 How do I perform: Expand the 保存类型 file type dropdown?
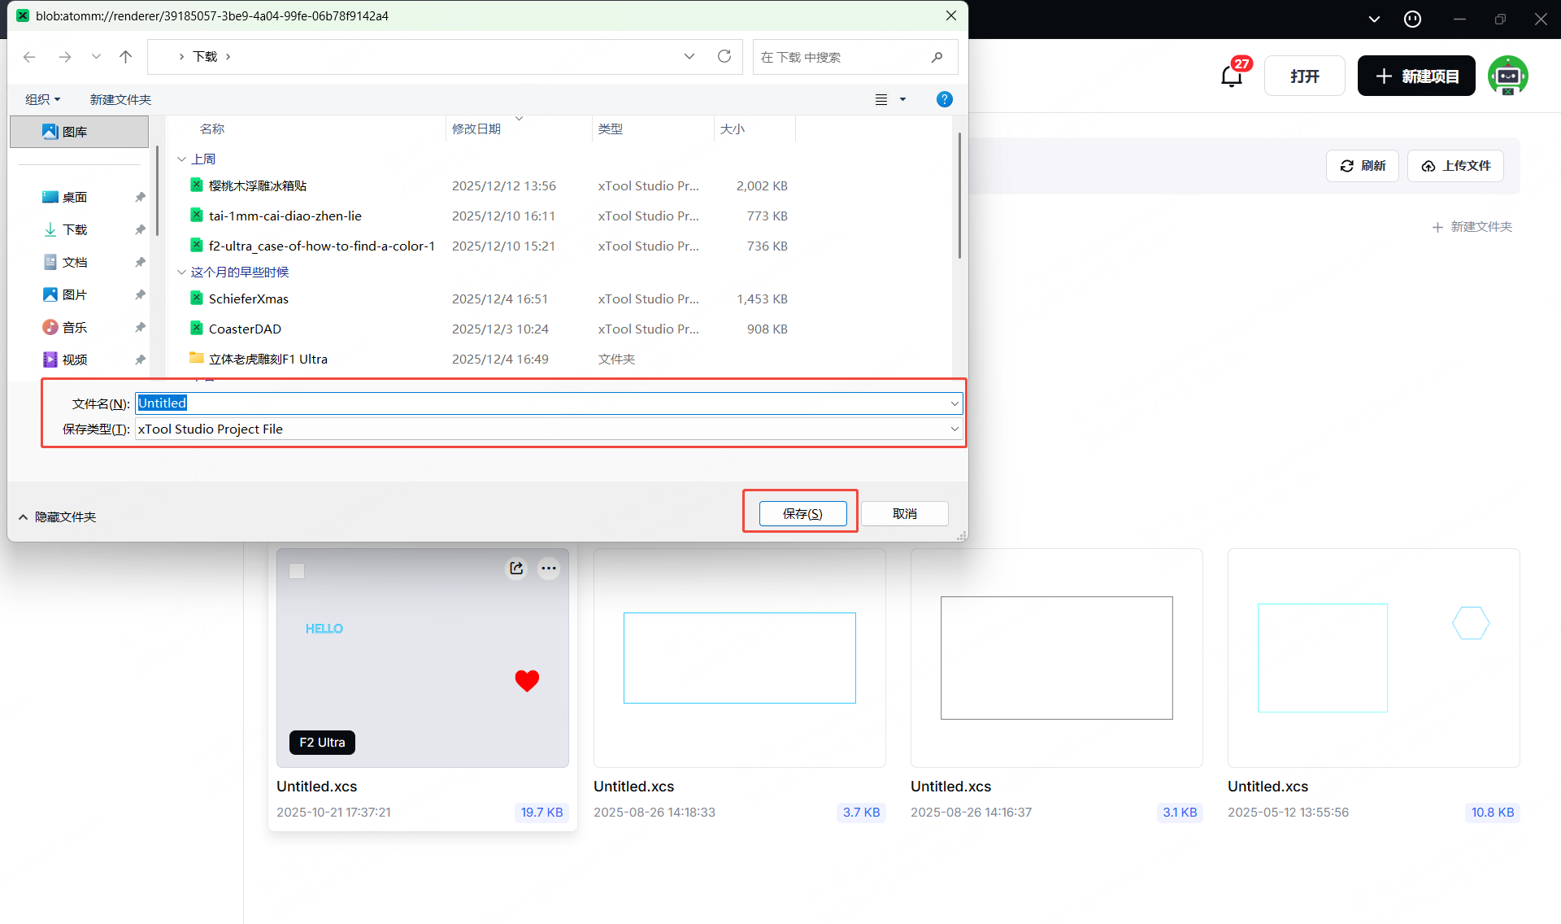click(954, 429)
